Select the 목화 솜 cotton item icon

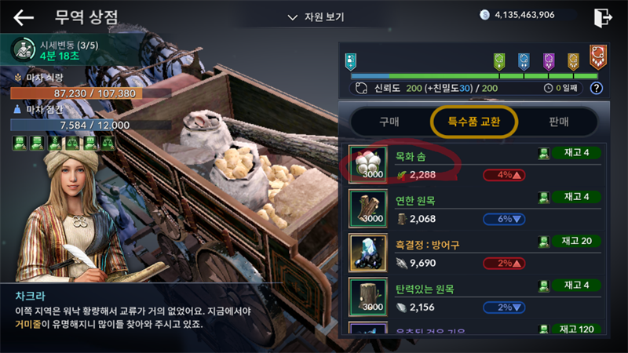click(368, 165)
